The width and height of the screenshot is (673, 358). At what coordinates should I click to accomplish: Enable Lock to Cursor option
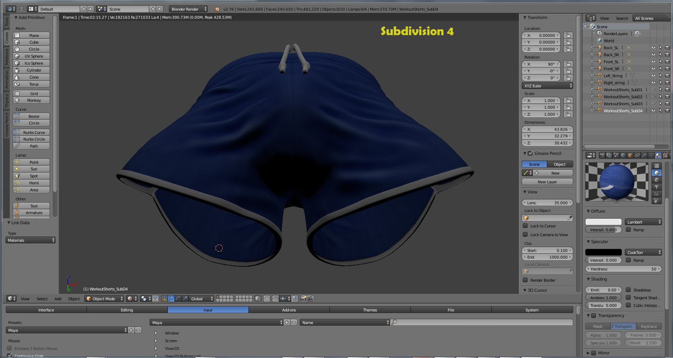tap(525, 226)
